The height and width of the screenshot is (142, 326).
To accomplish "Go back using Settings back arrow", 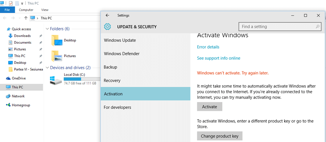I will [x=107, y=15].
